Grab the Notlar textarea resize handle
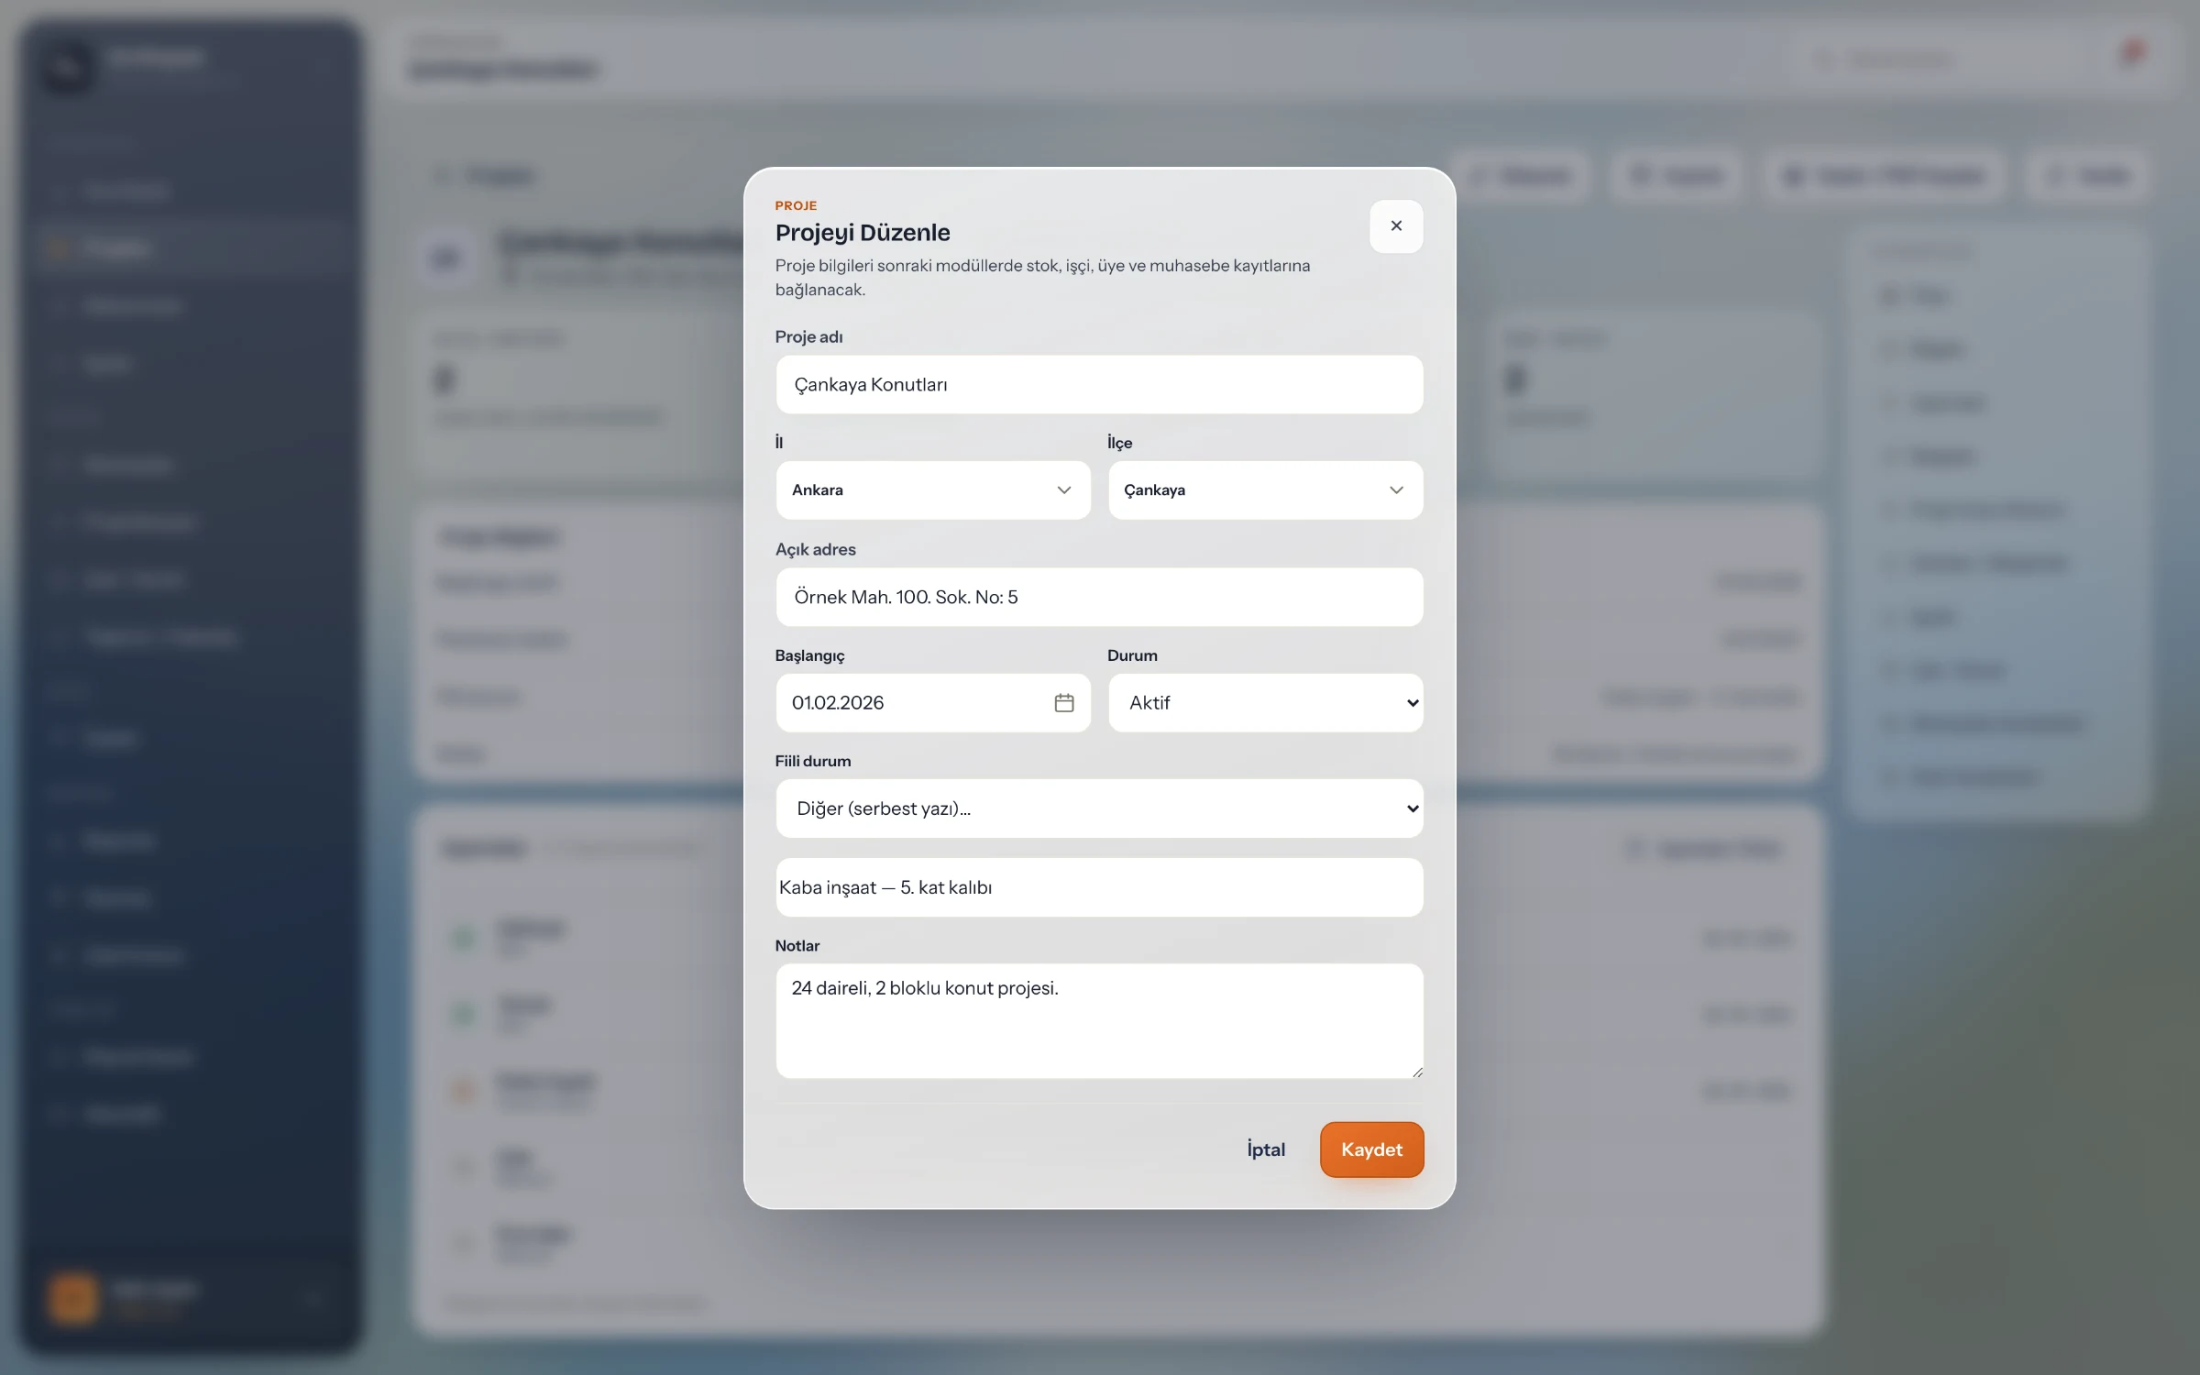Screen dimensions: 2200x1375 click(x=1417, y=1072)
